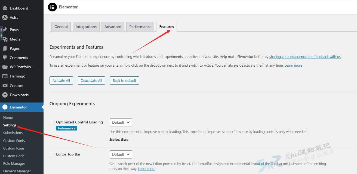
Task: Click the WP Portfolio folder icon
Action: [5, 67]
